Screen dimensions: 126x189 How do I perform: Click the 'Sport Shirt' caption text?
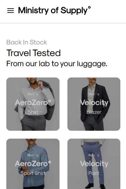pyautogui.click(x=33, y=173)
